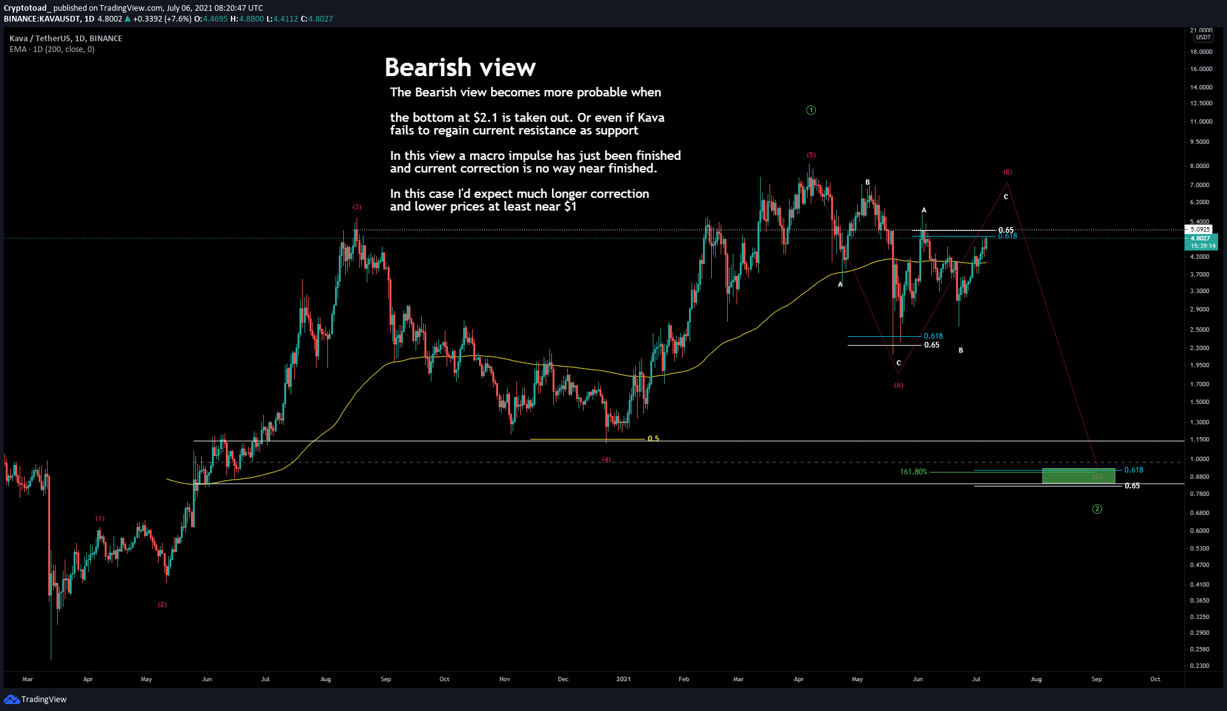This screenshot has width=1227, height=711.
Task: Select the 5.0925 price axis label
Action: click(1199, 229)
